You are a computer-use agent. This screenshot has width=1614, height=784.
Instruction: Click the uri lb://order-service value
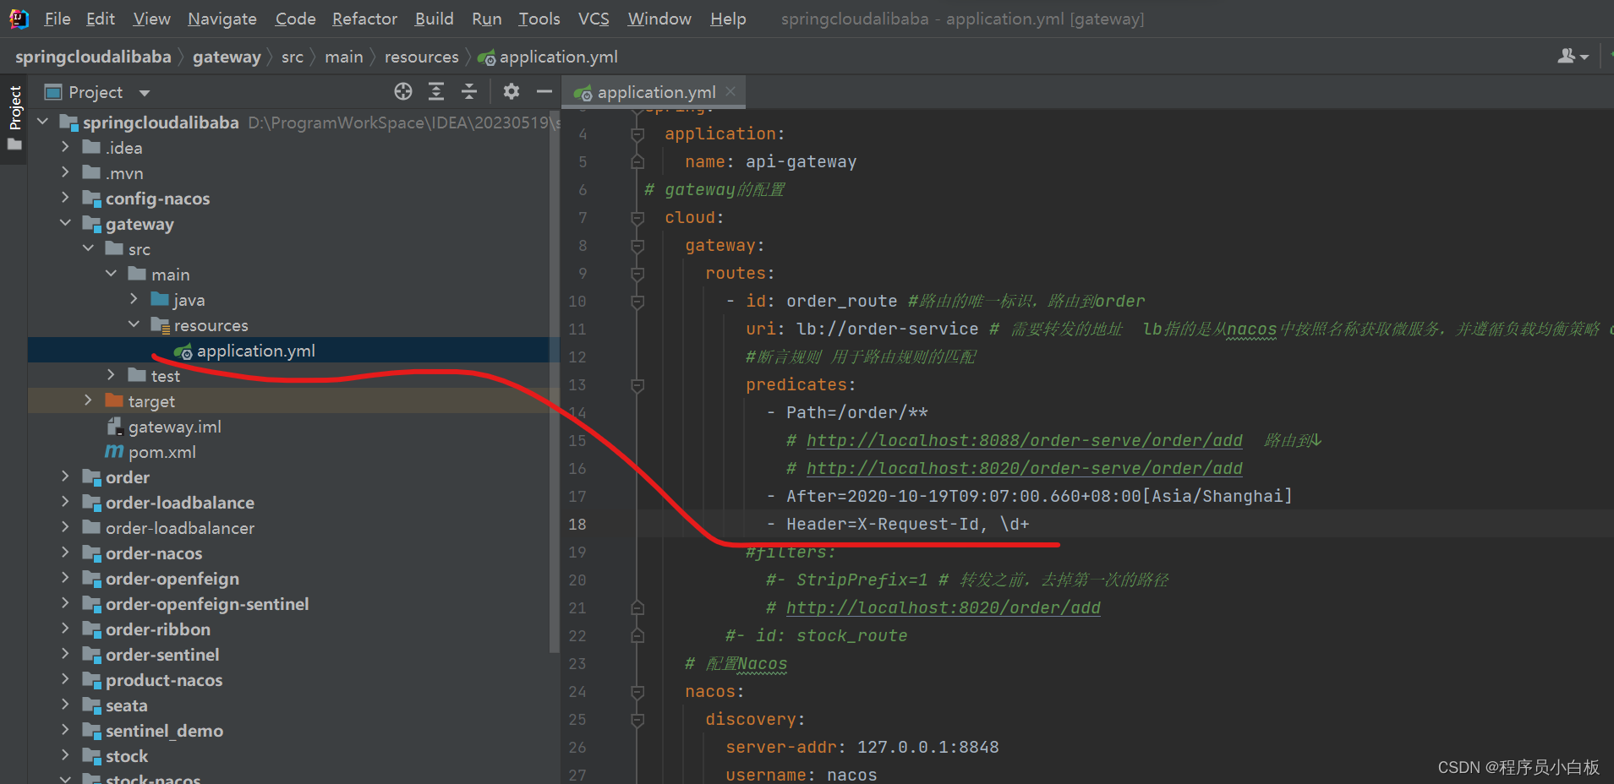(887, 329)
